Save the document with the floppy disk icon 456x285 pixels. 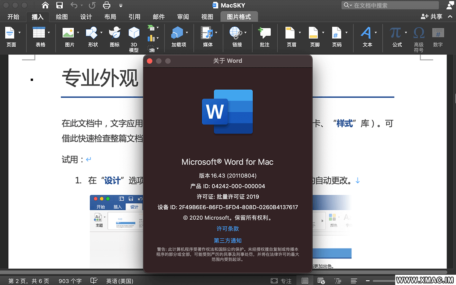(59, 5)
